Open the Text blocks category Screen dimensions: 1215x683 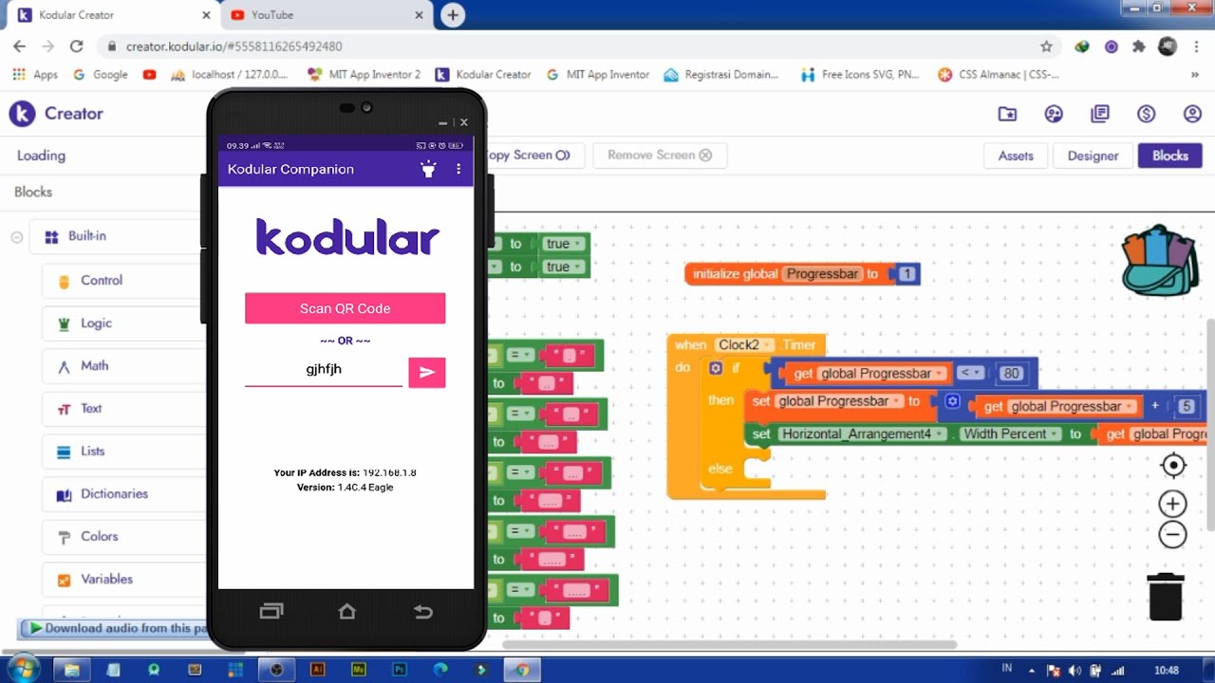pos(123,409)
